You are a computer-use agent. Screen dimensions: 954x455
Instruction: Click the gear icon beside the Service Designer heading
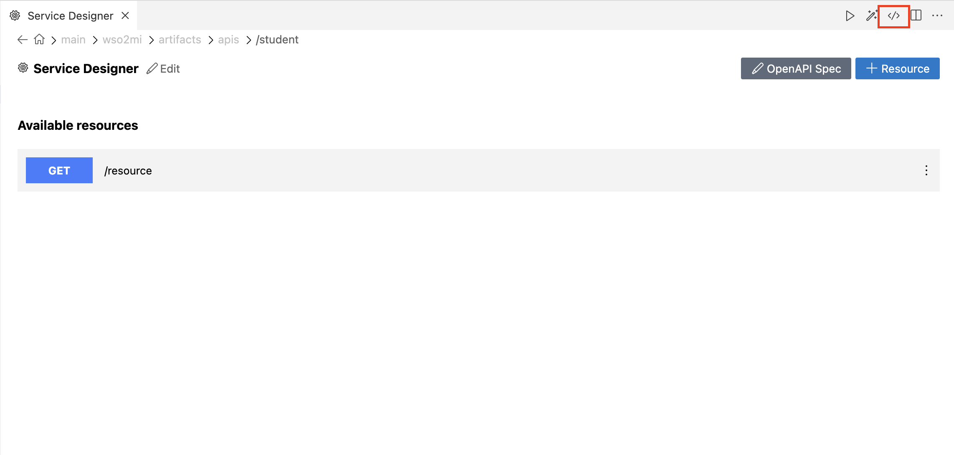(x=23, y=68)
